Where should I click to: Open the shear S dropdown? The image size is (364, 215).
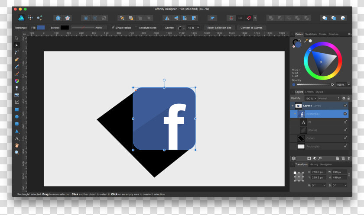pos(345,185)
